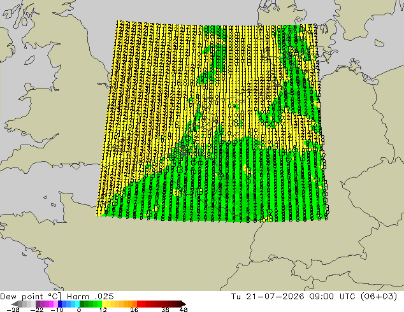Click the legend value '-22'
404x312 pixels.
point(37,309)
